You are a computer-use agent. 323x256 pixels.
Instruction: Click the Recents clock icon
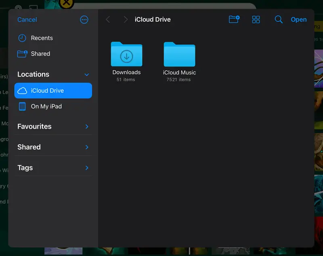[22, 38]
